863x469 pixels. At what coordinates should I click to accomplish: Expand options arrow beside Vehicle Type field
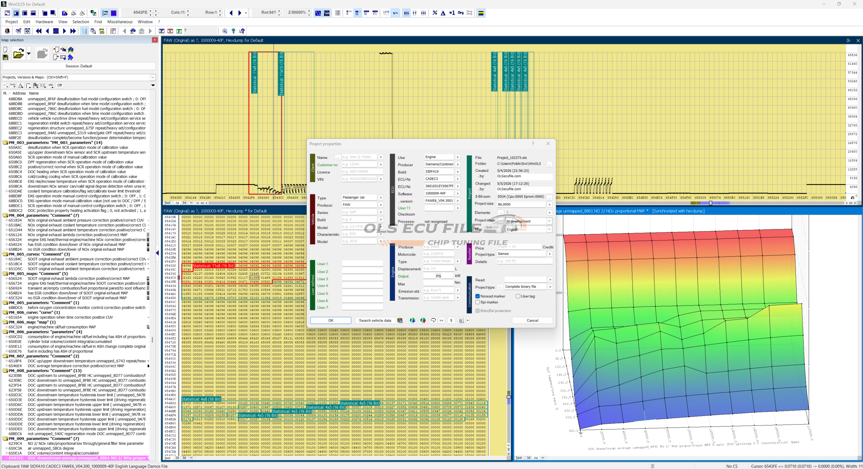[380, 197]
